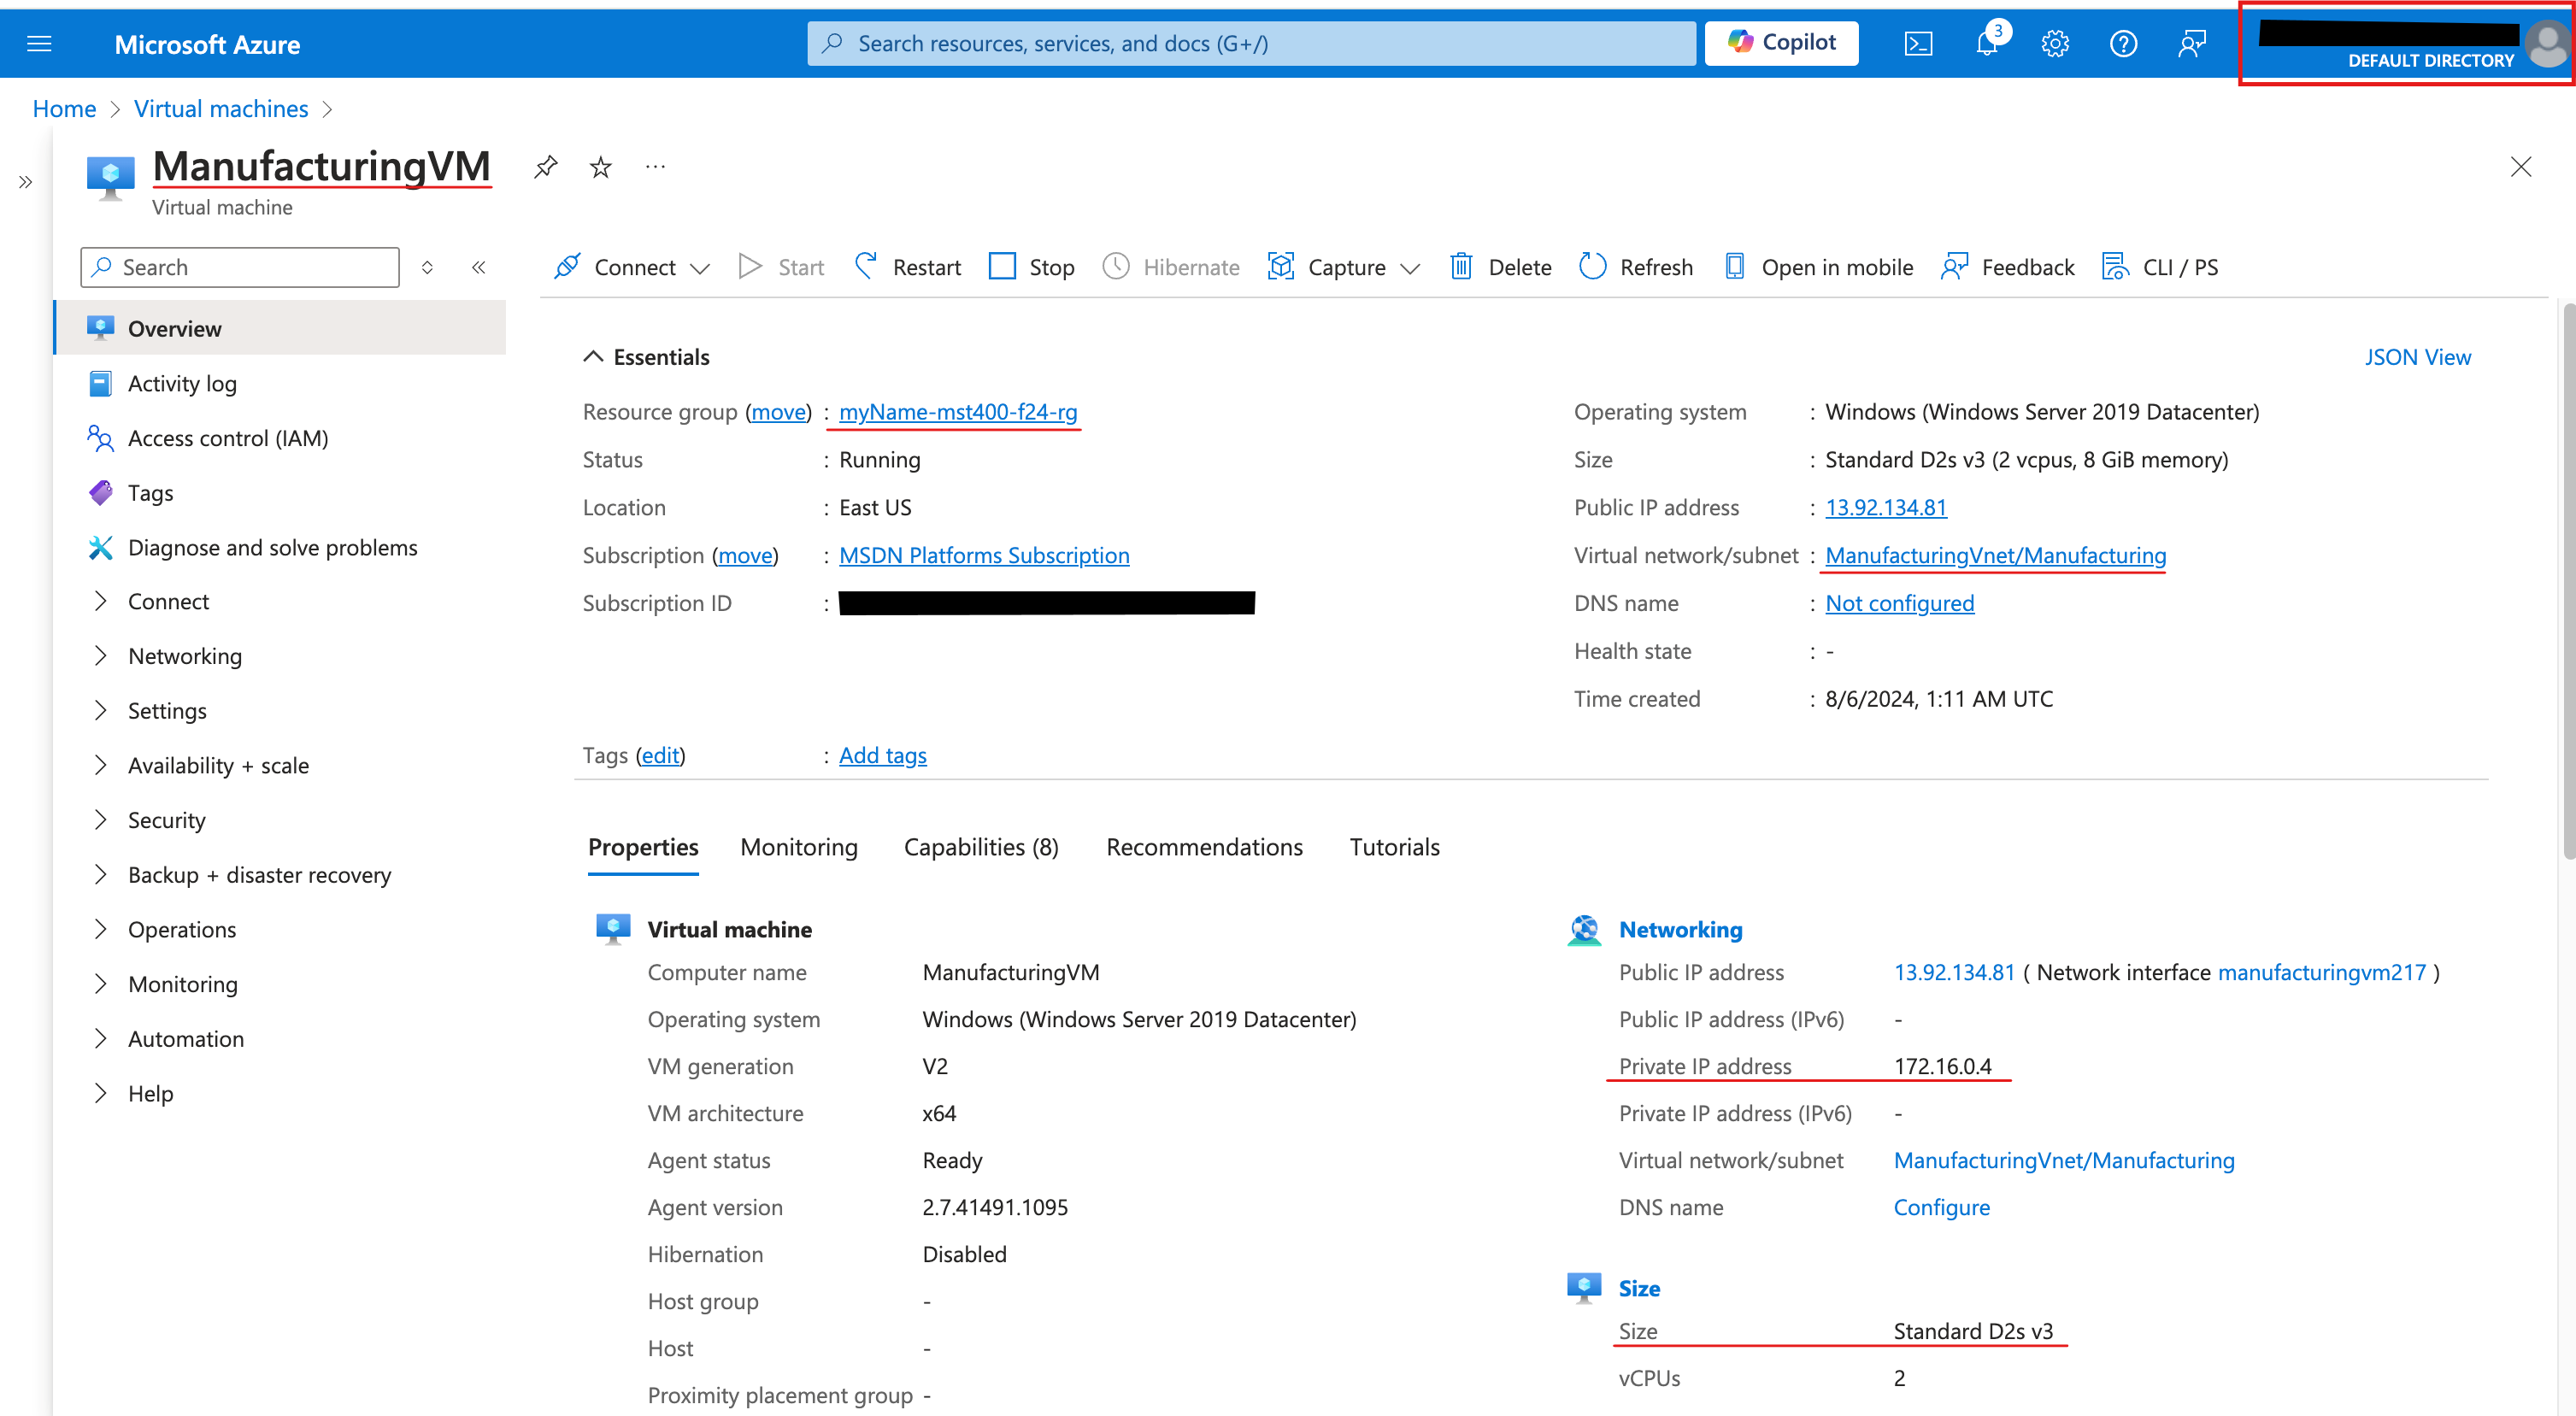This screenshot has width=2576, height=1416.
Task: Click the top bar feedback icon
Action: (x=2191, y=44)
